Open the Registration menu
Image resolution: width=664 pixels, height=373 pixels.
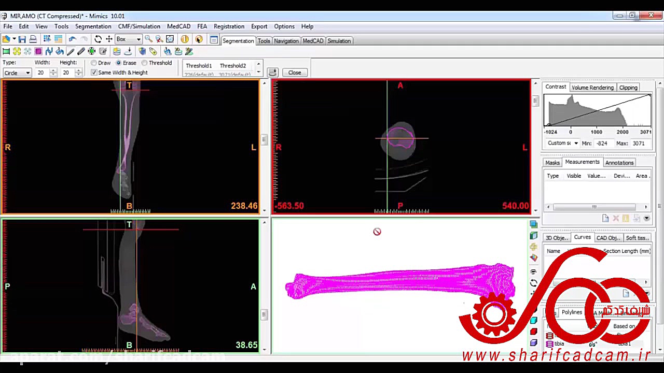click(229, 26)
